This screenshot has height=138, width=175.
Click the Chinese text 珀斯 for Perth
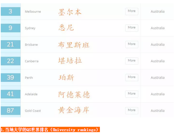66,78
